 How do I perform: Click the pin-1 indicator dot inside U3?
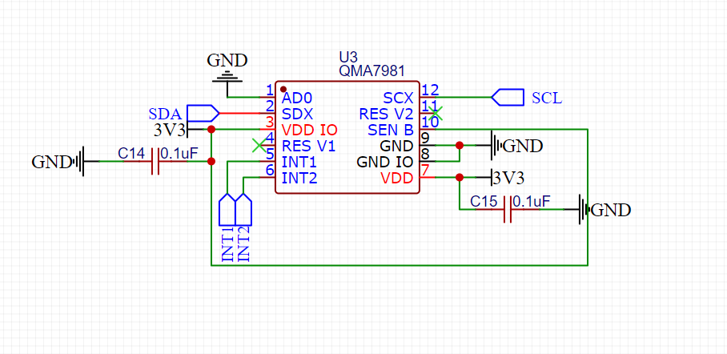(x=283, y=89)
